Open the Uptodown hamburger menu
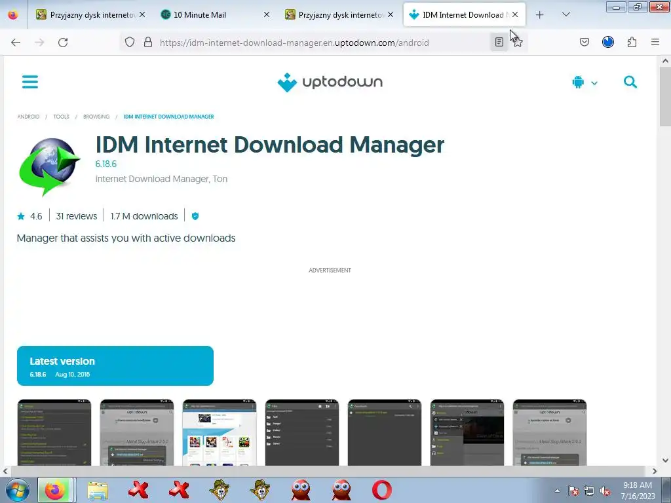The height and width of the screenshot is (503, 671). pyautogui.click(x=30, y=82)
